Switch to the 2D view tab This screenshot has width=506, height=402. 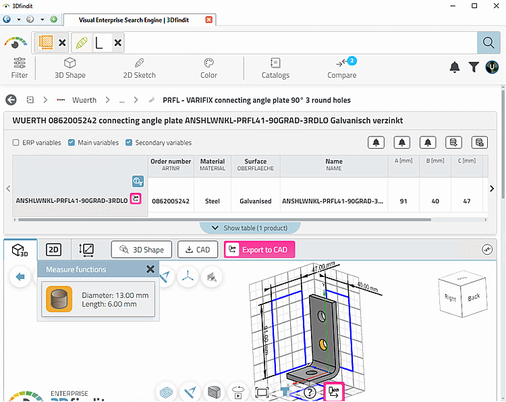pos(53,250)
